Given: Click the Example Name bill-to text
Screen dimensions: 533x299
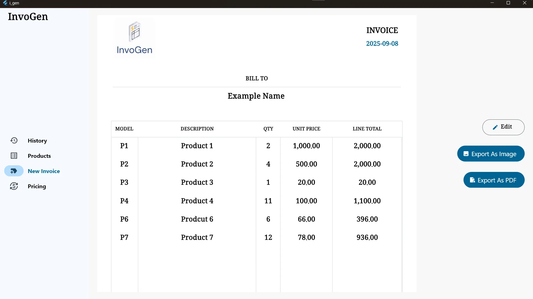Looking at the screenshot, I should (x=256, y=96).
